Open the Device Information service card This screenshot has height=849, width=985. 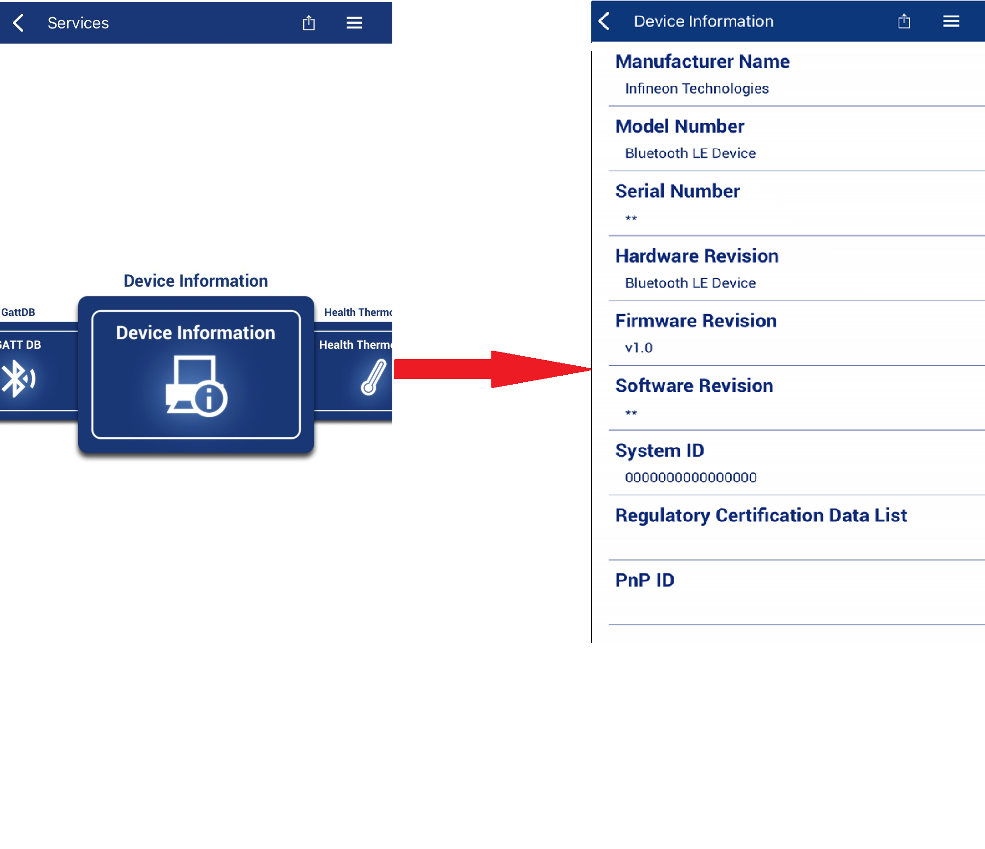(196, 374)
